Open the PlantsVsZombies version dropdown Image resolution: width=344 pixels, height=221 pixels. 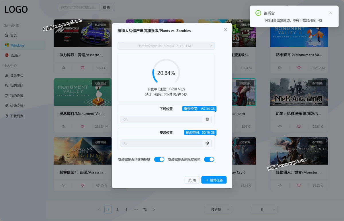tap(166, 46)
